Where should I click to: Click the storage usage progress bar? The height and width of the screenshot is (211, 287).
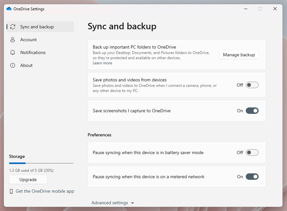[x=41, y=163]
